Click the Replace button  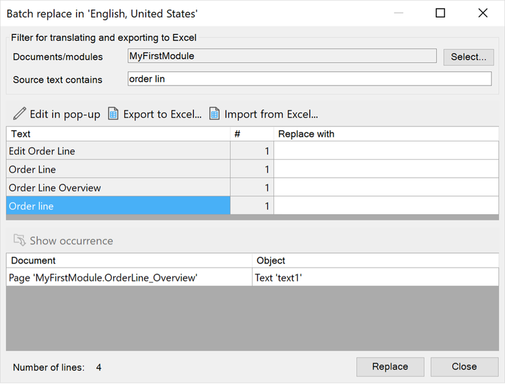click(x=390, y=366)
